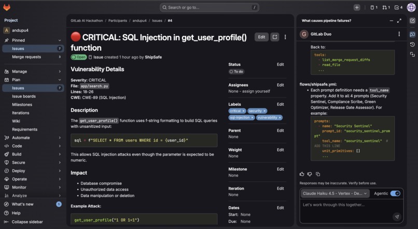418x229 pixels.
Task: Edit the Dates field
Action: click(x=280, y=208)
